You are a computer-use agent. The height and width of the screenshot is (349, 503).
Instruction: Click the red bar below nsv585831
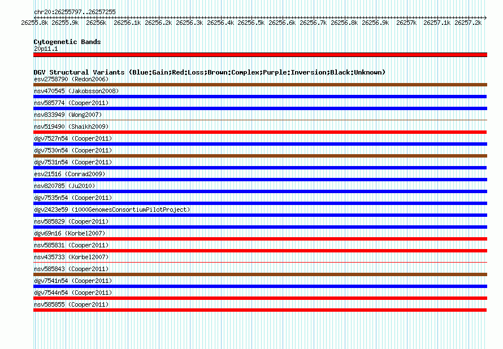(x=260, y=251)
